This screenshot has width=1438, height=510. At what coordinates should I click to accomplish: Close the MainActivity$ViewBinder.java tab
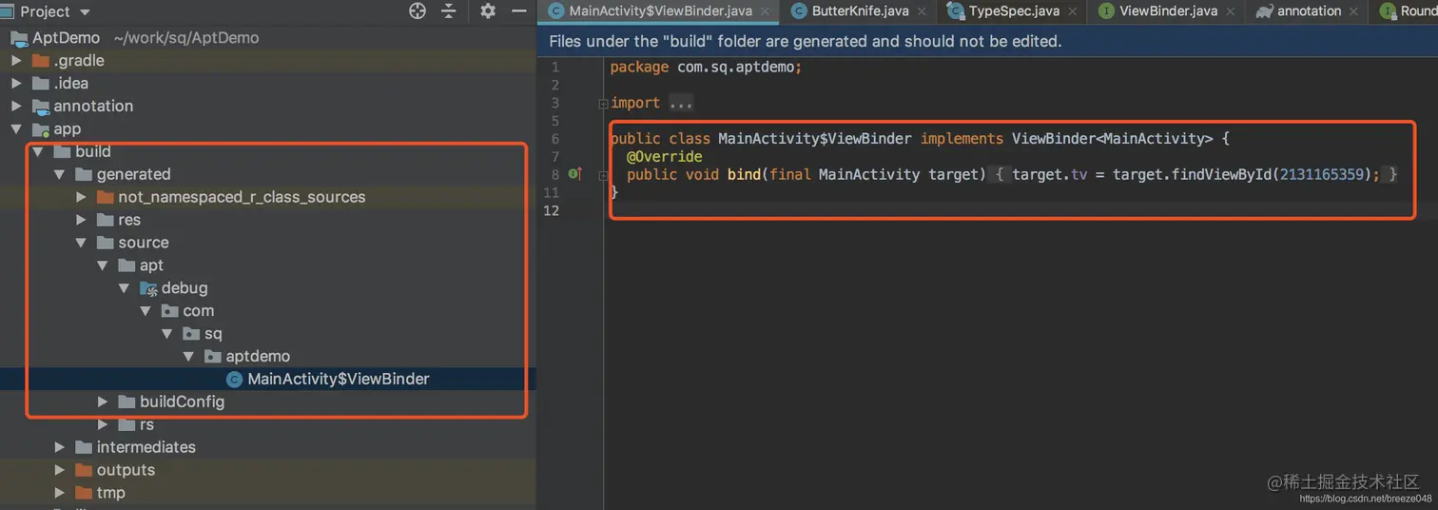coord(766,11)
